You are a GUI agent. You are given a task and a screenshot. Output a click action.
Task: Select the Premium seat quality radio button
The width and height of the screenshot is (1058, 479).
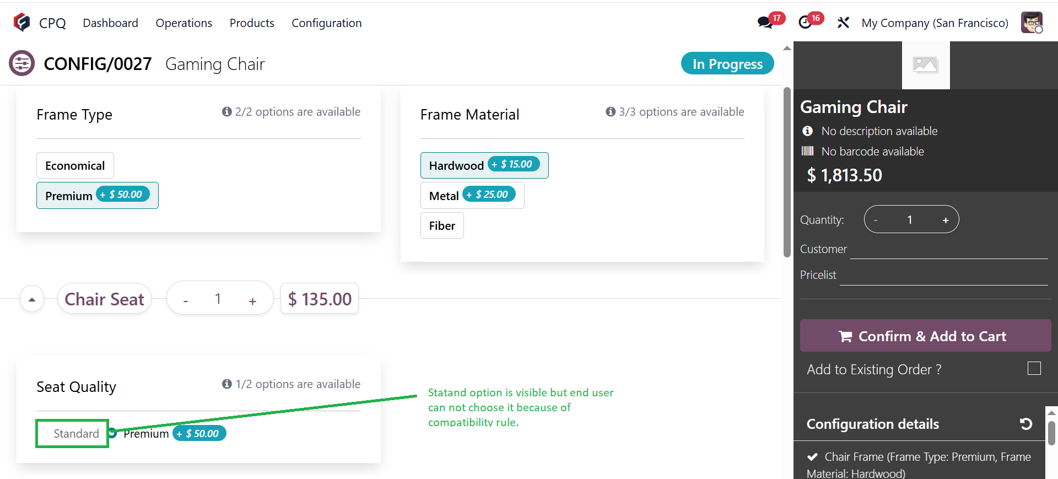(x=113, y=433)
